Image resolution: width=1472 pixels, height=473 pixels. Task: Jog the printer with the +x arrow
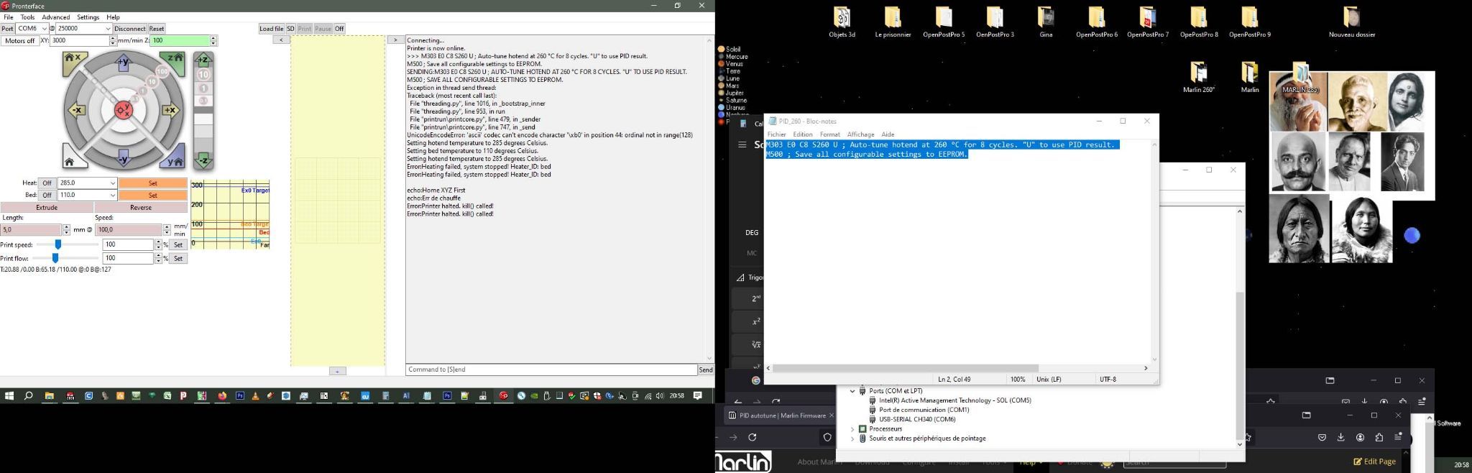point(170,110)
